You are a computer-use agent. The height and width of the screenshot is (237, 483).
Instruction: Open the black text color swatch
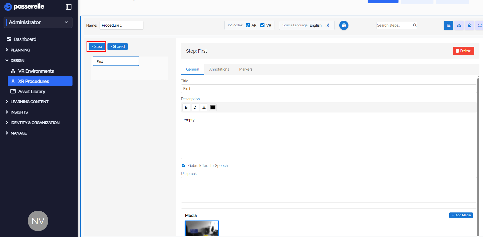click(213, 107)
